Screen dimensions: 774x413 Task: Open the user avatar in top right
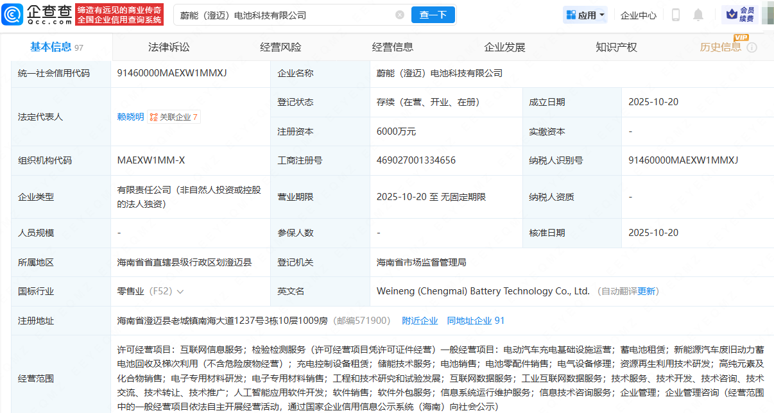(x=767, y=14)
